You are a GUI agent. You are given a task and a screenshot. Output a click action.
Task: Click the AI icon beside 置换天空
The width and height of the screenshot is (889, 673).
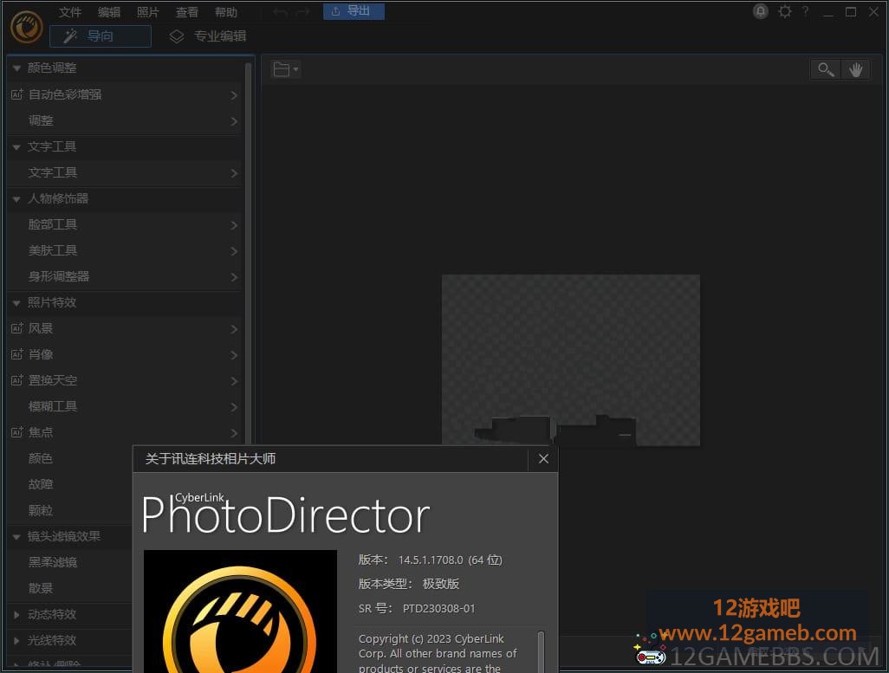point(17,380)
